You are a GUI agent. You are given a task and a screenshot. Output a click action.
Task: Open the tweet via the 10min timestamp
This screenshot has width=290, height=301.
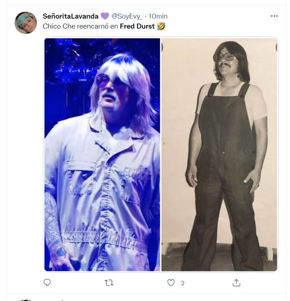tap(158, 16)
